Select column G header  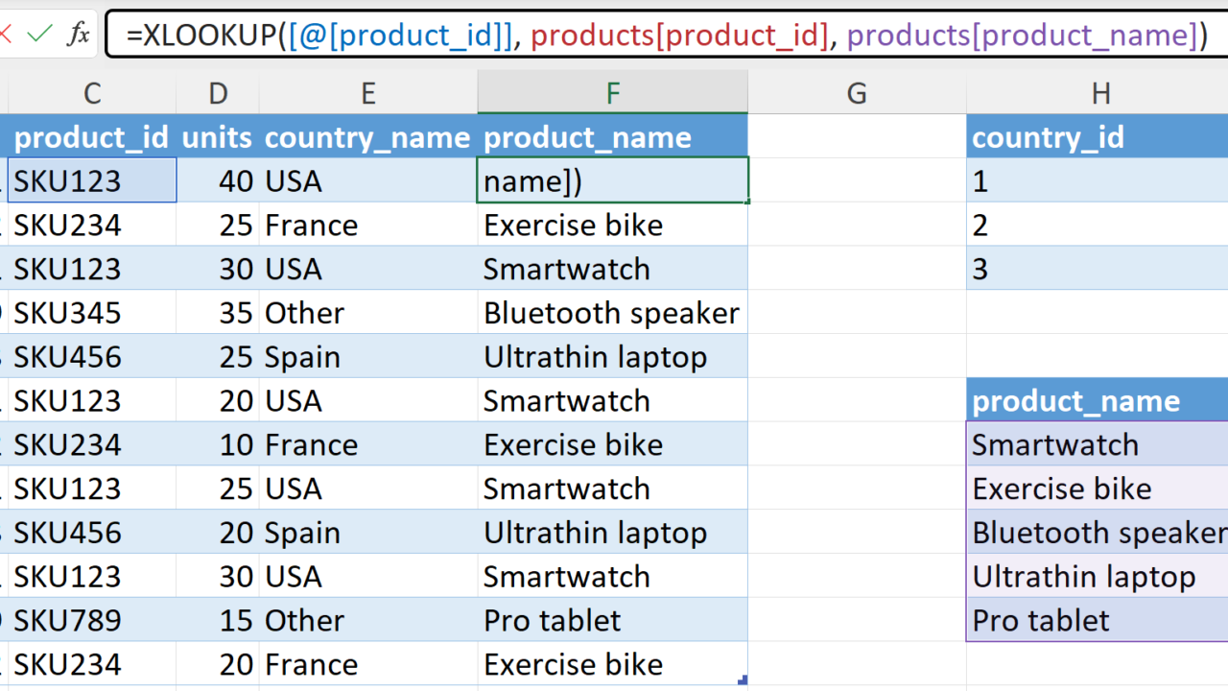click(x=857, y=93)
